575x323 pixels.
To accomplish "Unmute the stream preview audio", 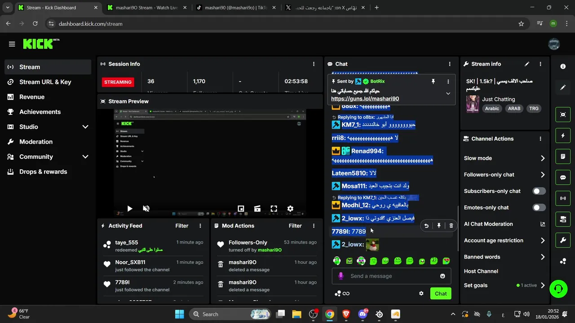I will coord(146,209).
